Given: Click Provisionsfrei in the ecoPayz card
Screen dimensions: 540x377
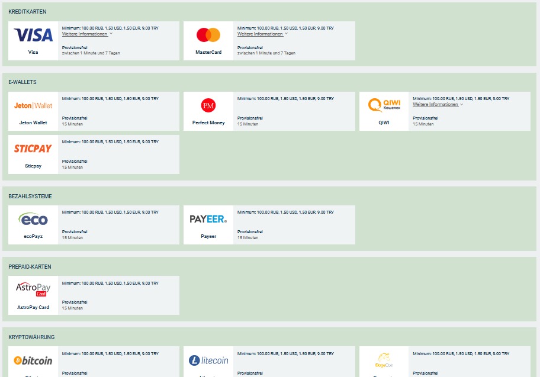Looking at the screenshot, I should 75,232.
